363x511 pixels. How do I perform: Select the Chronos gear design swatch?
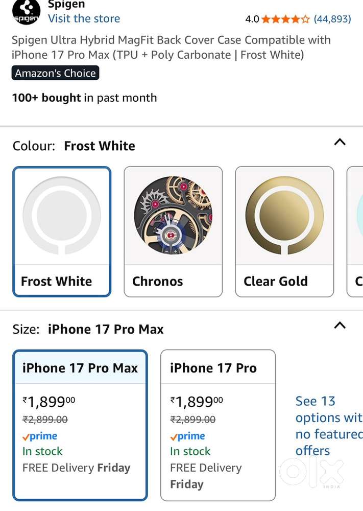[173, 231]
